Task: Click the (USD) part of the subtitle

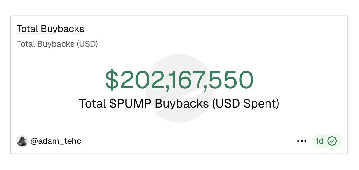Action: pyautogui.click(x=87, y=44)
